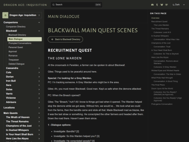
Task: Jump to Conversation: The War in Orlais
Action: click(x=167, y=74)
